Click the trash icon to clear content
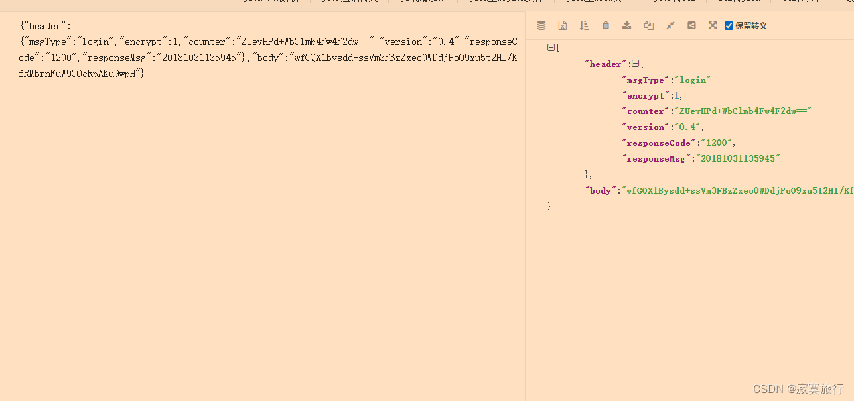The image size is (854, 401). click(x=605, y=25)
